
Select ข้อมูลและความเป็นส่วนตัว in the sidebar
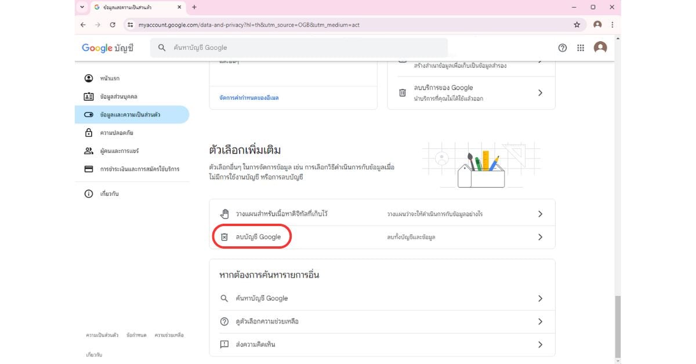(132, 115)
